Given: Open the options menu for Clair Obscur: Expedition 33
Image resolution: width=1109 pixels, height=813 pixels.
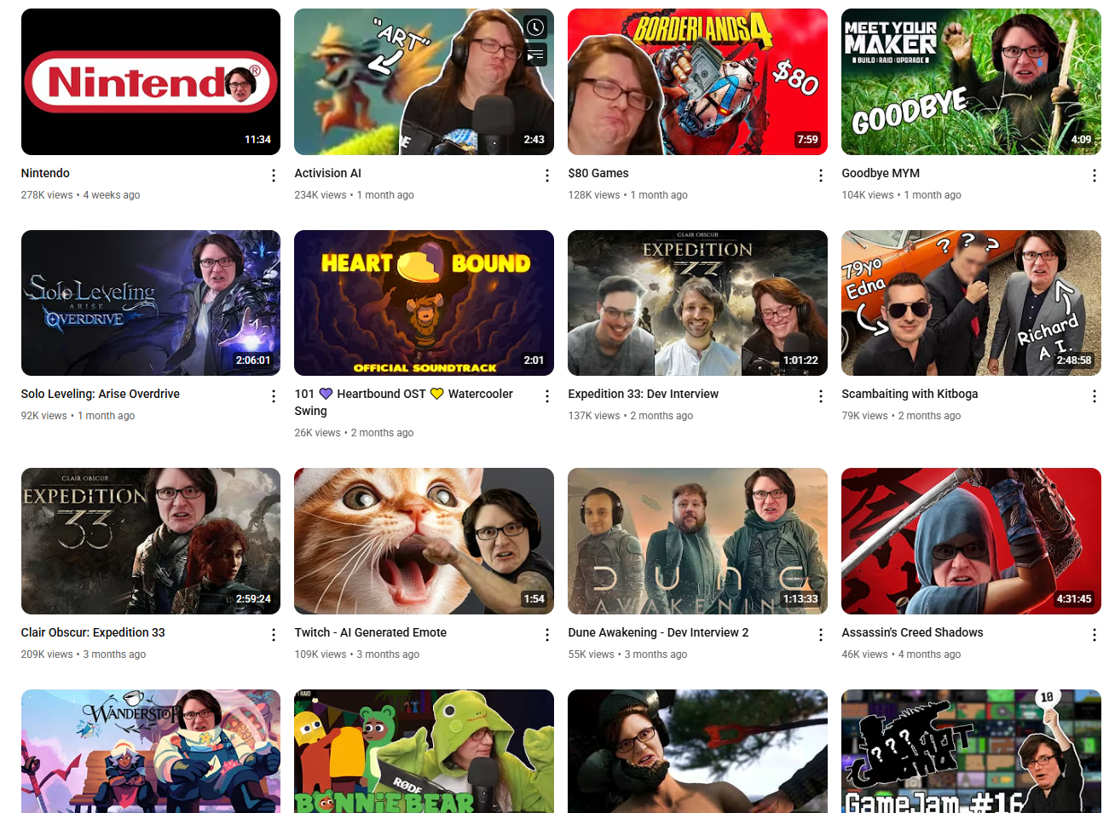Looking at the screenshot, I should coord(273,635).
